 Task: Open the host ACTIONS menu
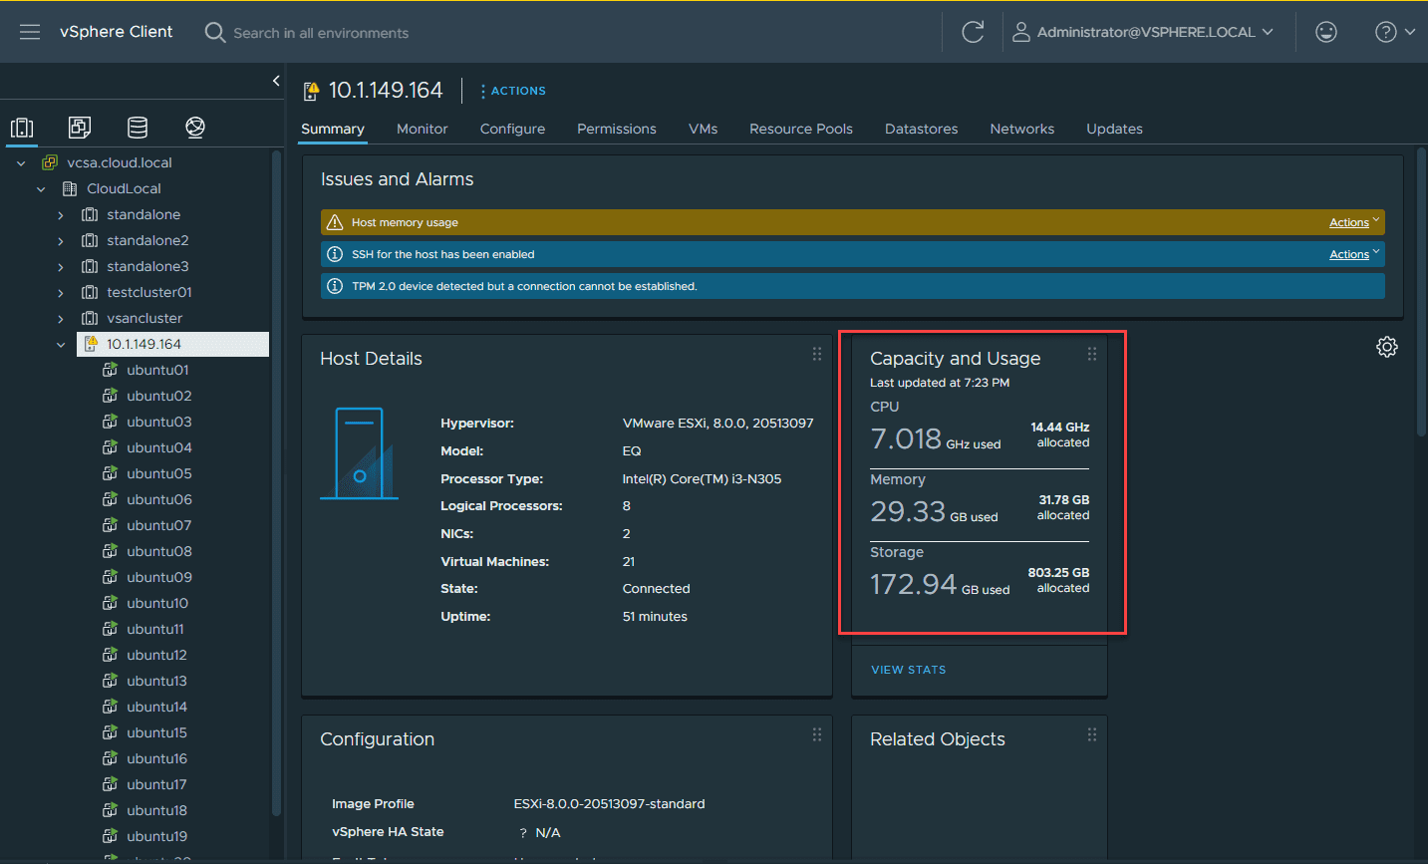513,91
